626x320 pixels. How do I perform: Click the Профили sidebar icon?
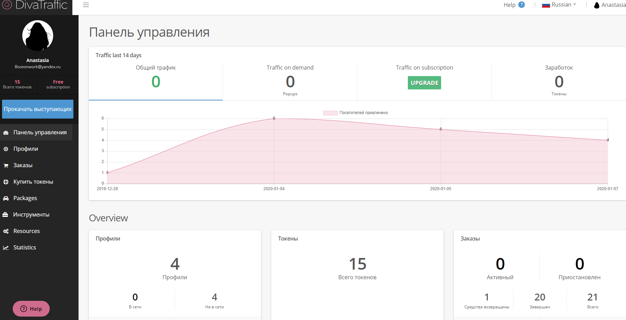6,149
